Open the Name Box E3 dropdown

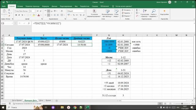pos(12,23)
